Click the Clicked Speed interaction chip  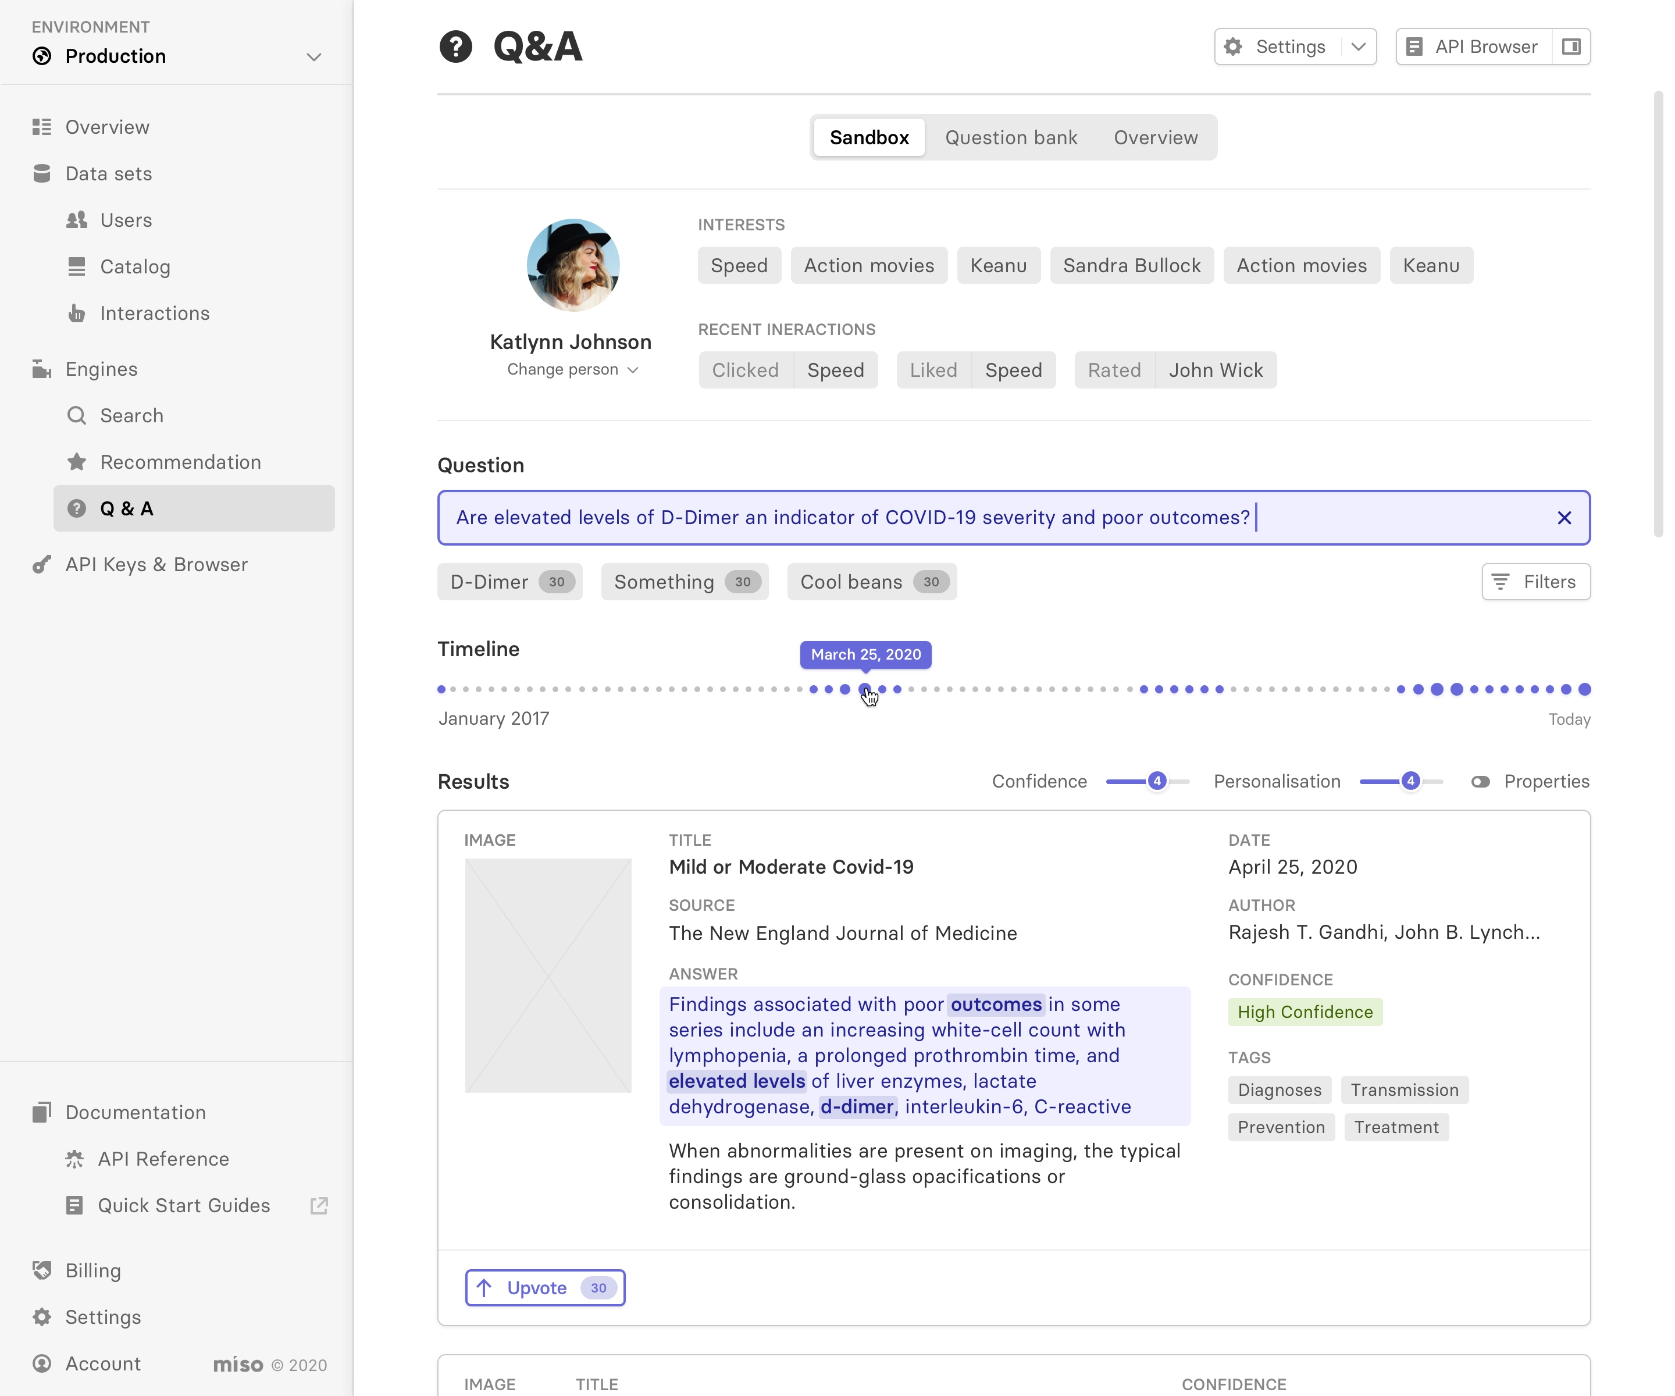(788, 370)
